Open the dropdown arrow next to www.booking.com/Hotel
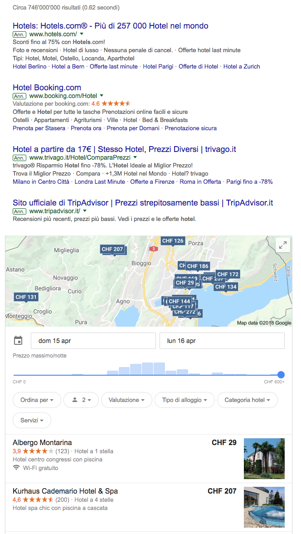Image resolution: width=301 pixels, height=534 pixels. [102, 96]
